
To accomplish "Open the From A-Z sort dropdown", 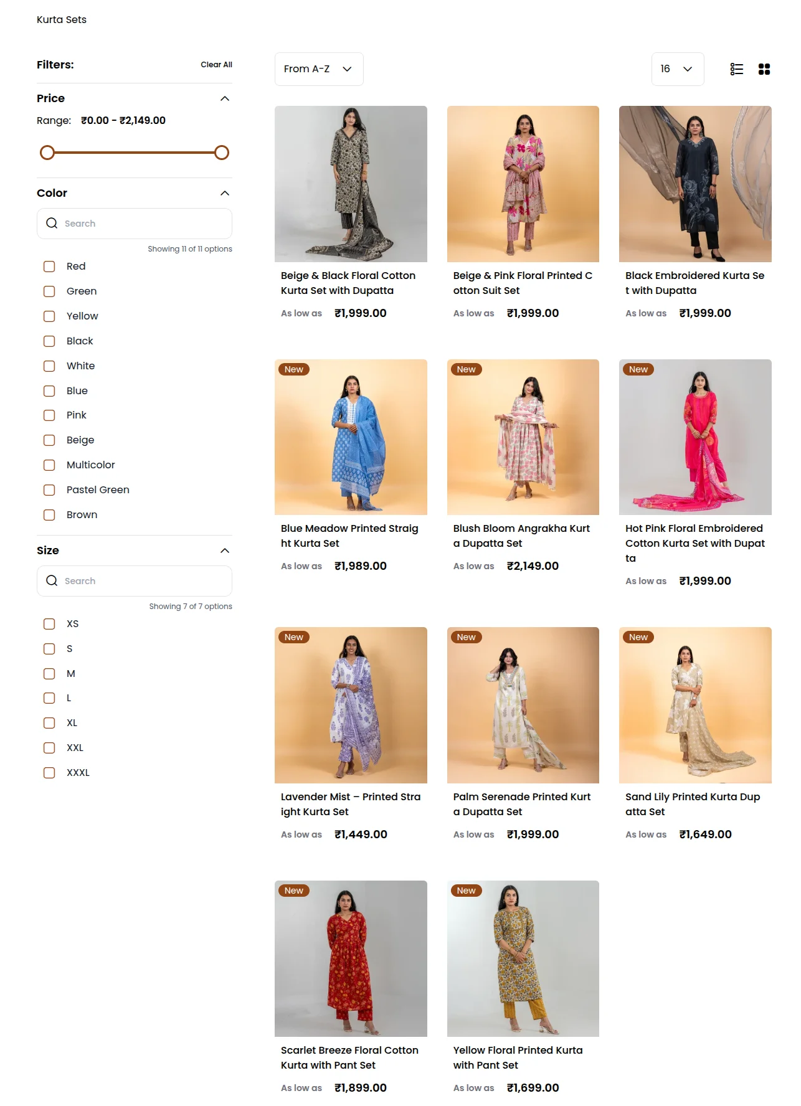I will tap(318, 69).
